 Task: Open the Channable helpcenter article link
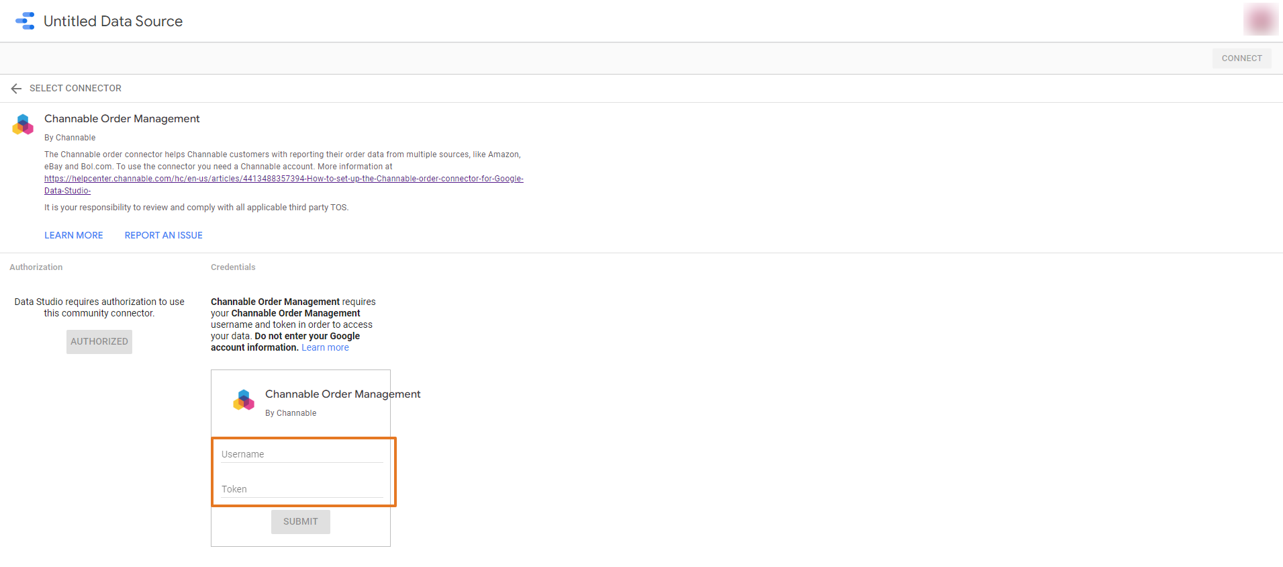pyautogui.click(x=283, y=184)
